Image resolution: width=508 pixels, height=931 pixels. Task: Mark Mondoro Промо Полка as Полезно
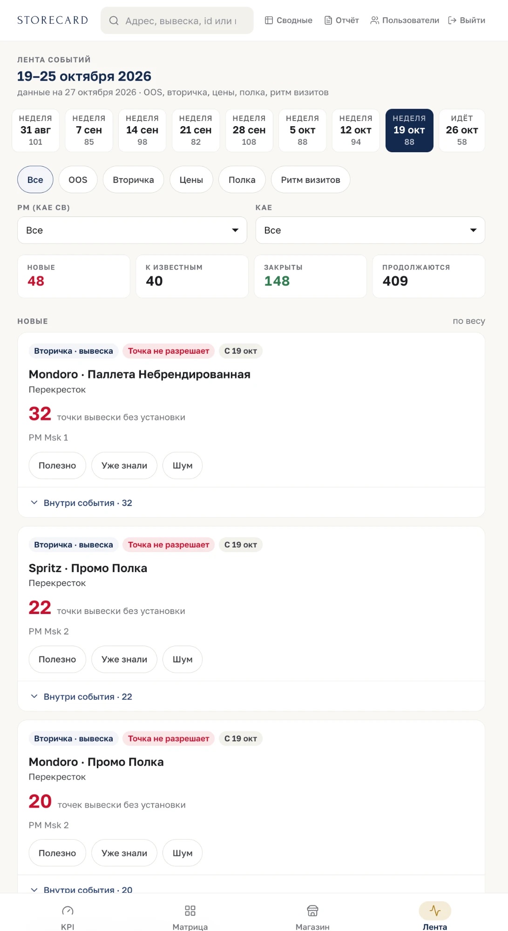tap(57, 853)
